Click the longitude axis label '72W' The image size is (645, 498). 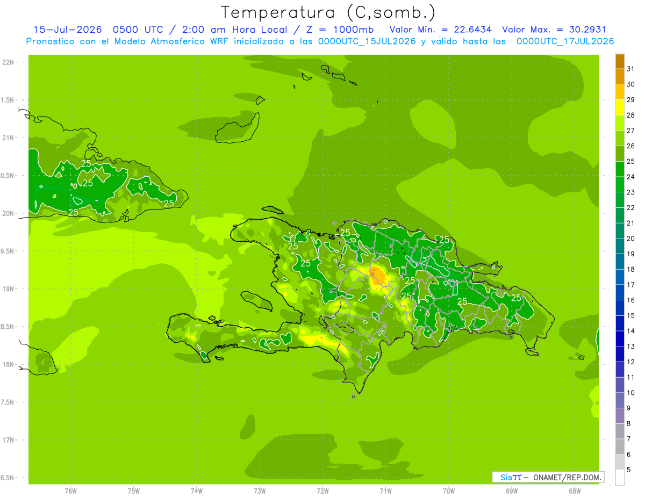322,491
